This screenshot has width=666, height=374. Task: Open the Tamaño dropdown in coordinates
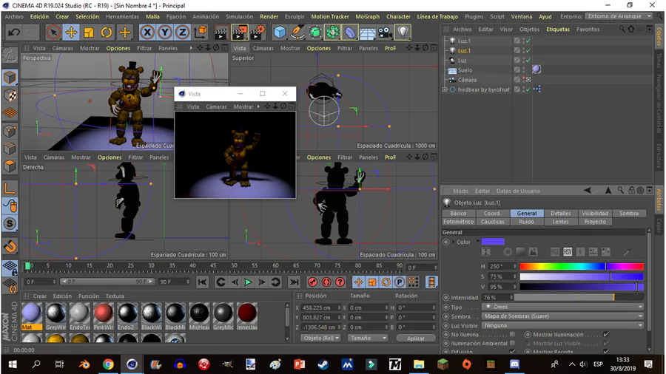368,338
